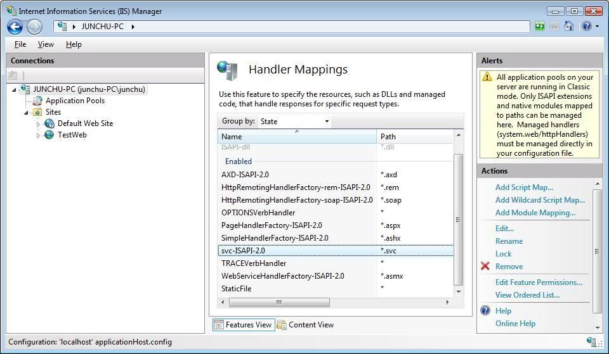Switch to Content View tab

(x=305, y=324)
